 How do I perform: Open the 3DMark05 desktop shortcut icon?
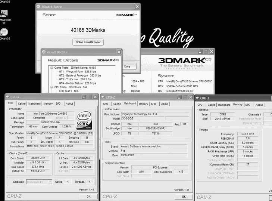[x=4, y=32]
